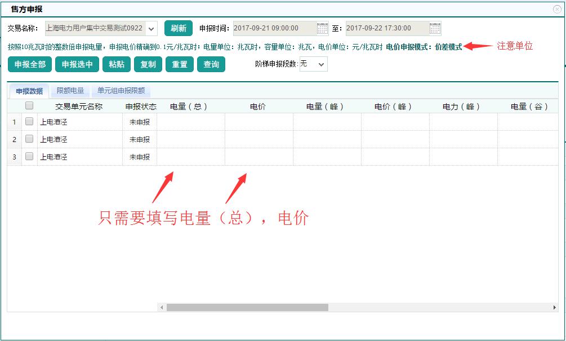566x341 pixels.
Task: Tick the select-all checkbox in table header
Action: (x=29, y=105)
